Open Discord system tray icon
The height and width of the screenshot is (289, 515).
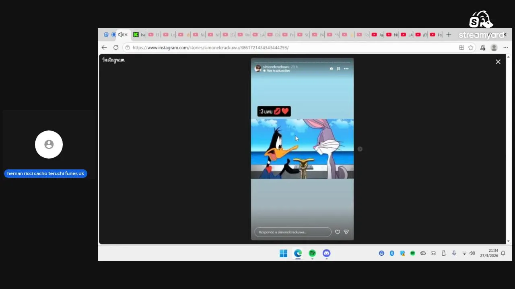pyautogui.click(x=433, y=253)
